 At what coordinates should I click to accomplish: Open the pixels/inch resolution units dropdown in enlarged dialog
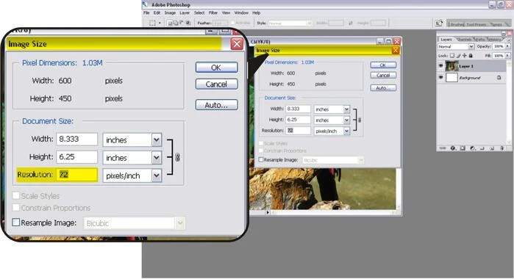(x=132, y=175)
